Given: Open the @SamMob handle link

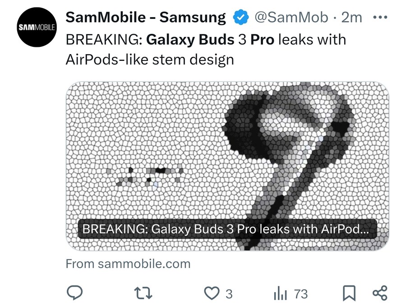Looking at the screenshot, I should (291, 18).
